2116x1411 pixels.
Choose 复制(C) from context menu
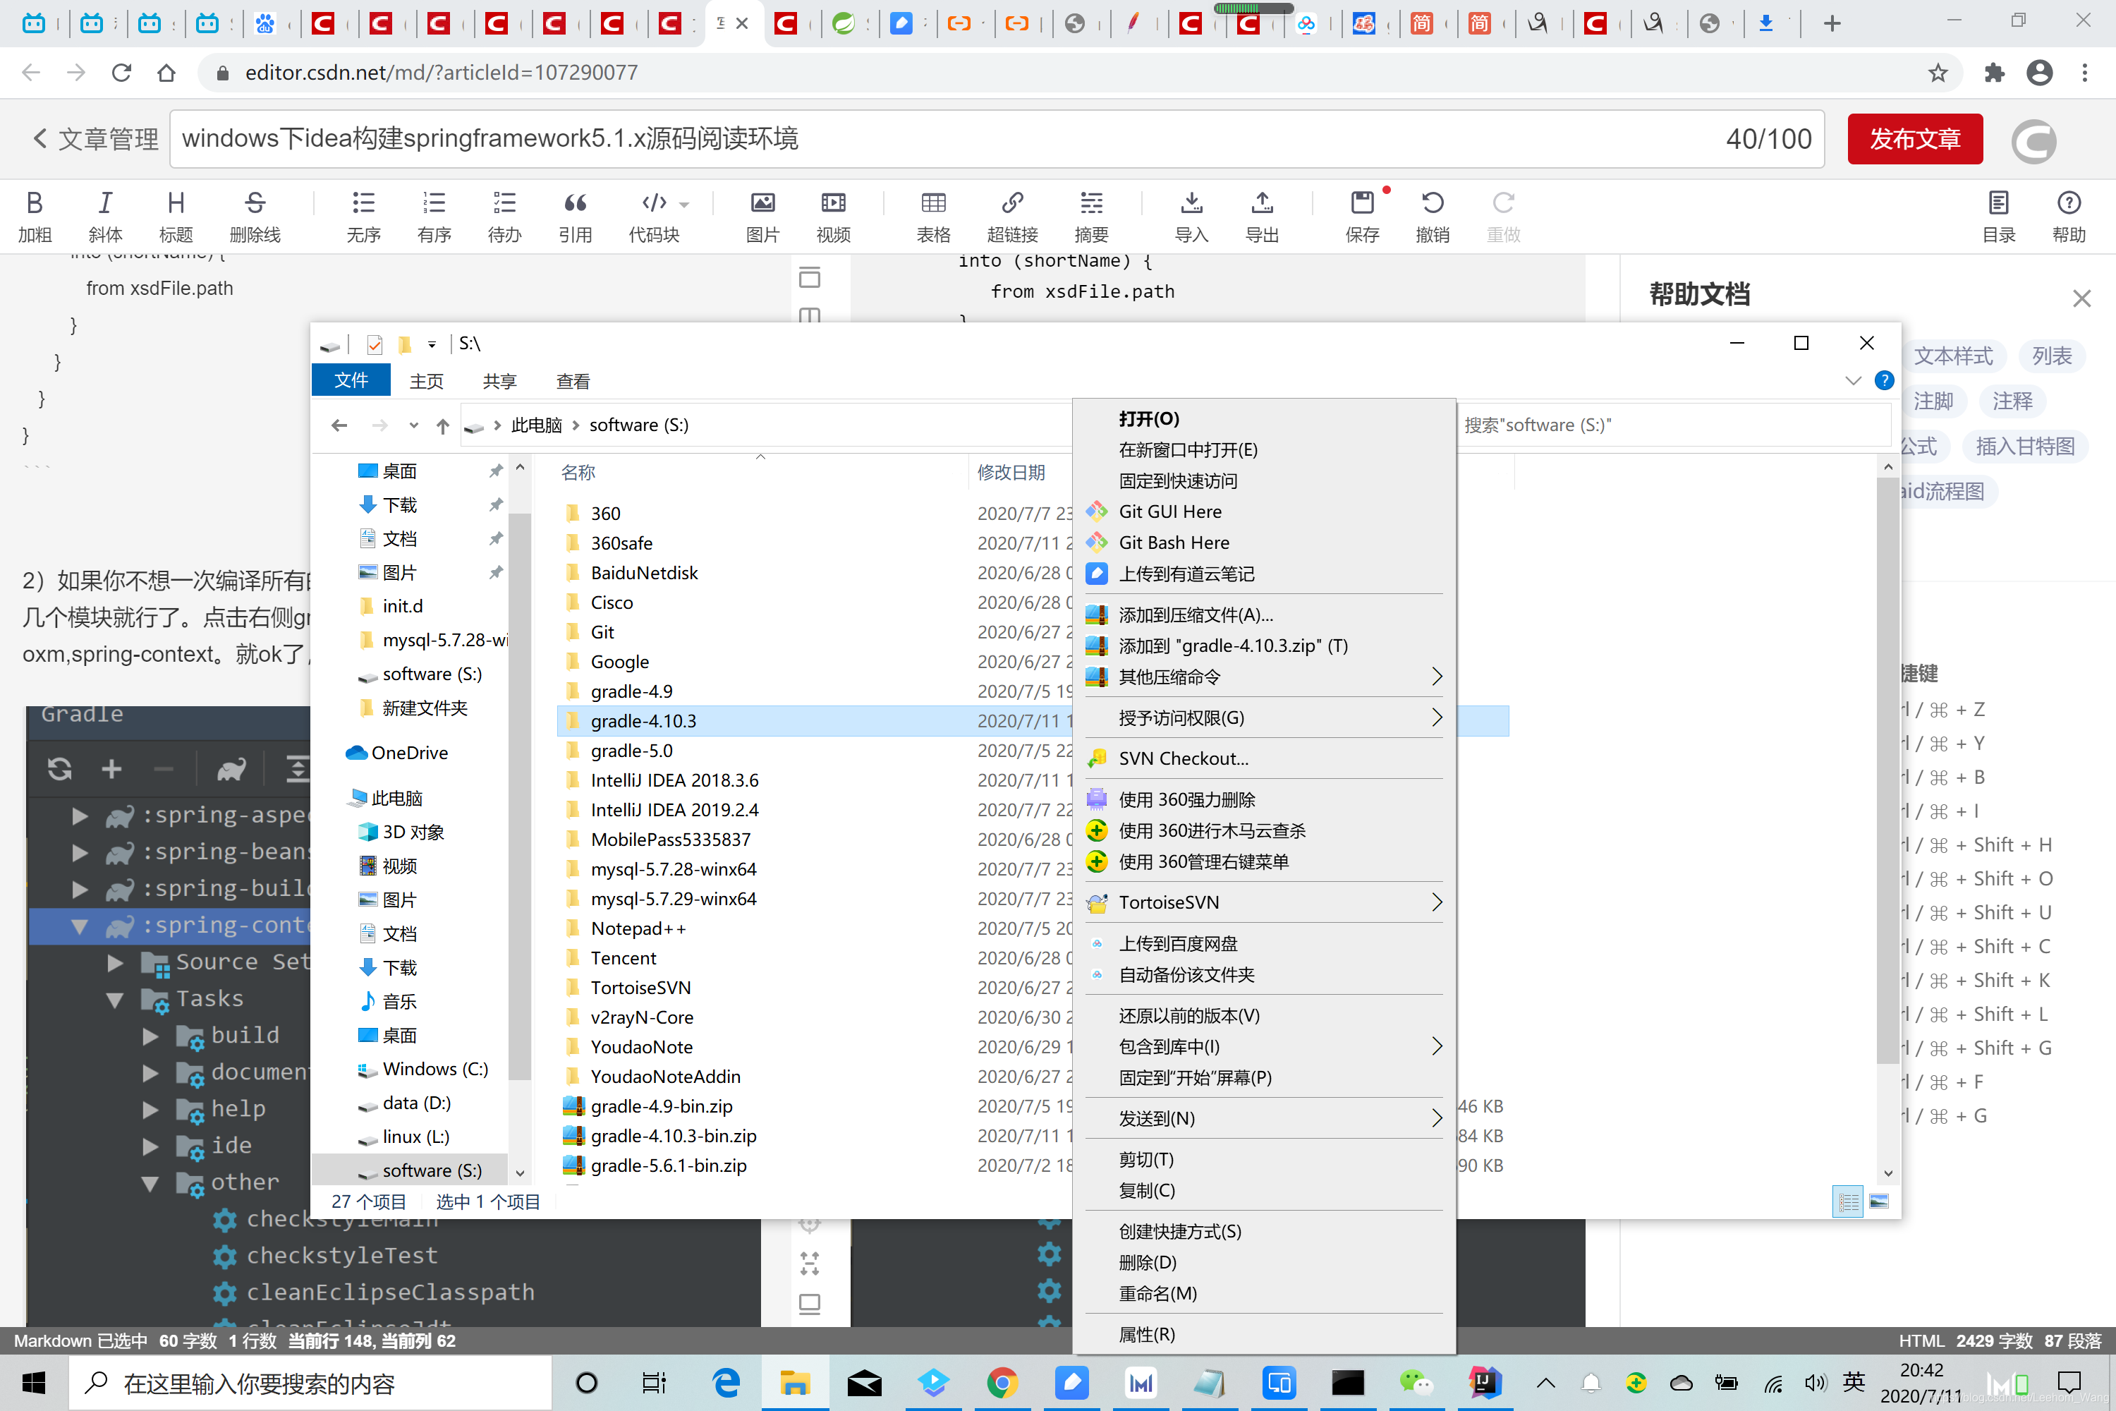(x=1263, y=1191)
